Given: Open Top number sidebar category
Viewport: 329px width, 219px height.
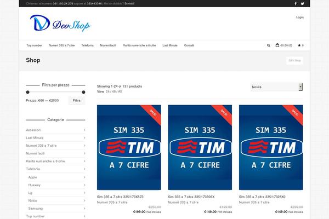Looking at the screenshot, I should tap(35, 216).
